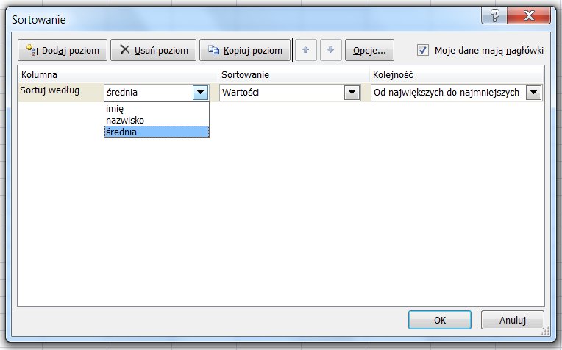Cancel the dialog with Anuluj
The height and width of the screenshot is (350, 562).
point(512,320)
